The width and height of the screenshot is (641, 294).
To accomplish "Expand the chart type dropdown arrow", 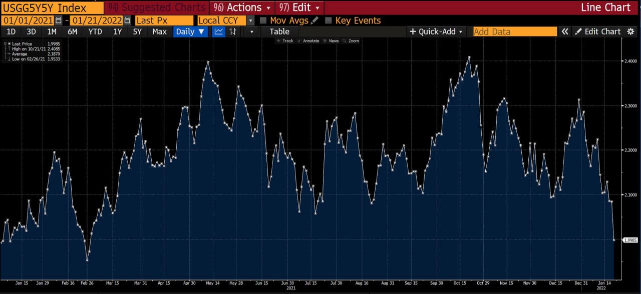I will pyautogui.click(x=252, y=31).
